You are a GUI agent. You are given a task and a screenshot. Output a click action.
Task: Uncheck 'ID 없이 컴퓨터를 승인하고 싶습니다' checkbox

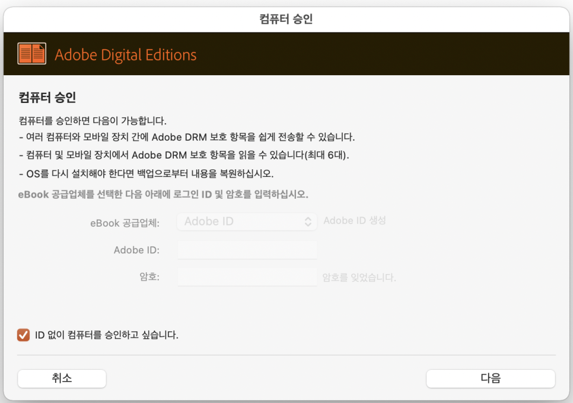pyautogui.click(x=23, y=335)
